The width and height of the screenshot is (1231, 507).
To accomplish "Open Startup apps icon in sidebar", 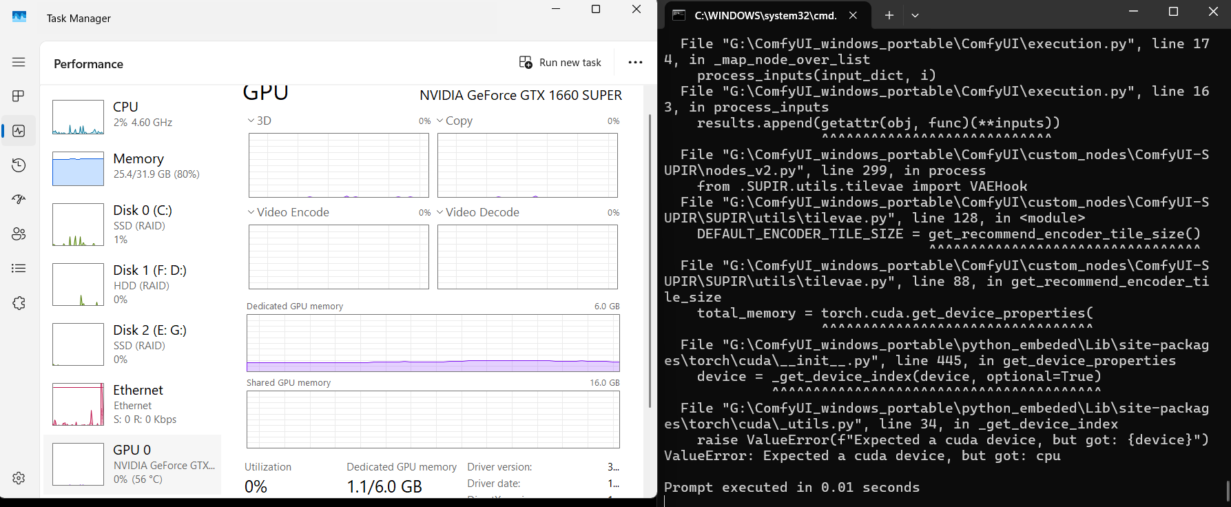I will 19,200.
